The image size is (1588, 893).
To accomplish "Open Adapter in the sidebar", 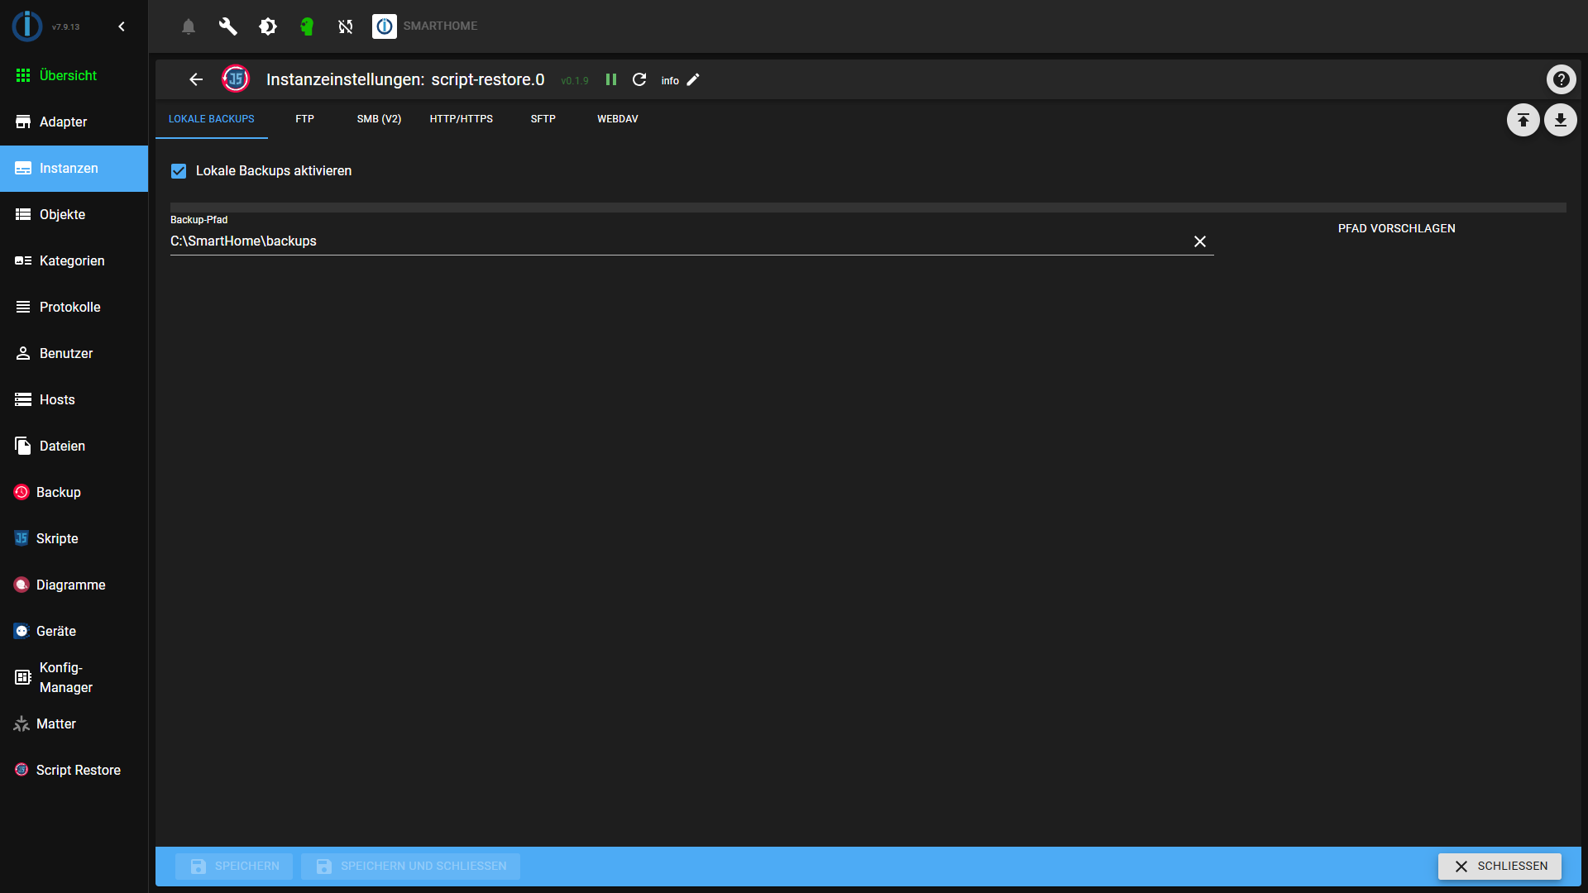I will pyautogui.click(x=74, y=122).
